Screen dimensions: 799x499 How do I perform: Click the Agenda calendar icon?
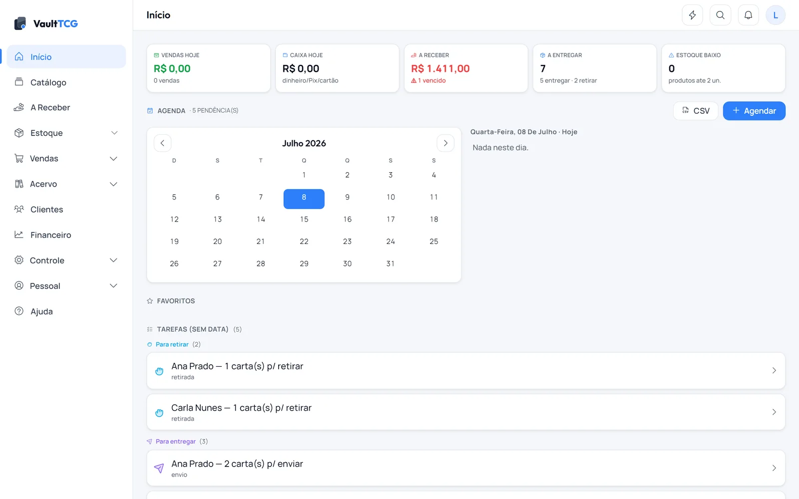[150, 111]
